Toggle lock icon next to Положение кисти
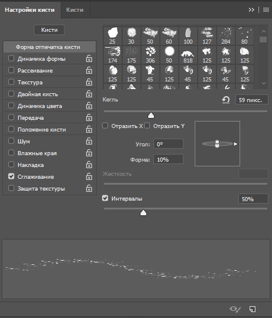This screenshot has width=272, height=318. coord(89,129)
